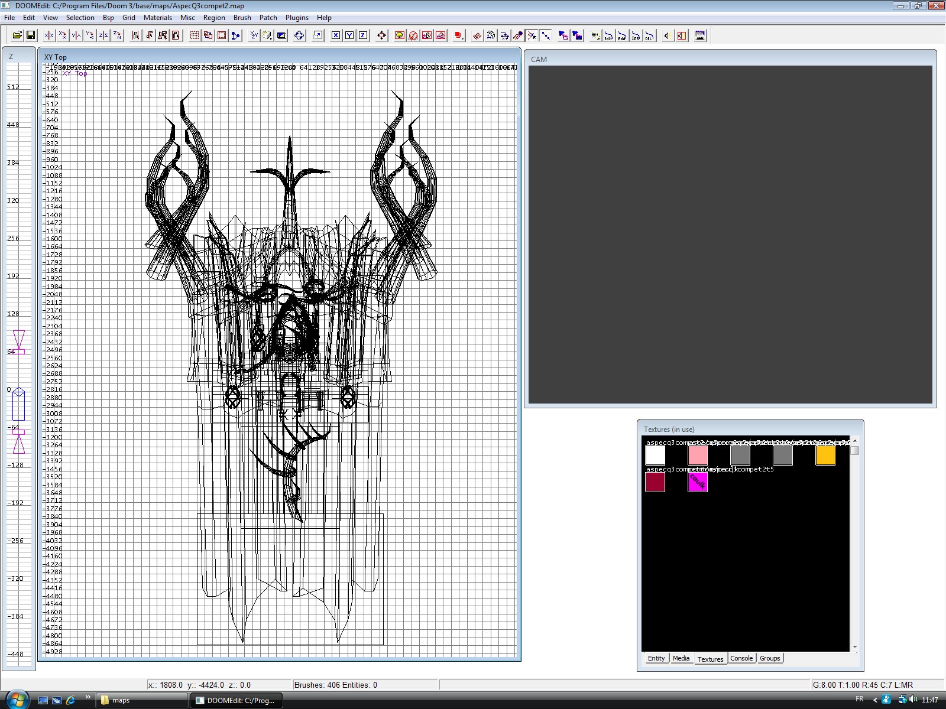Image resolution: width=946 pixels, height=709 pixels.
Task: Switch to the Entity tab
Action: point(656,658)
